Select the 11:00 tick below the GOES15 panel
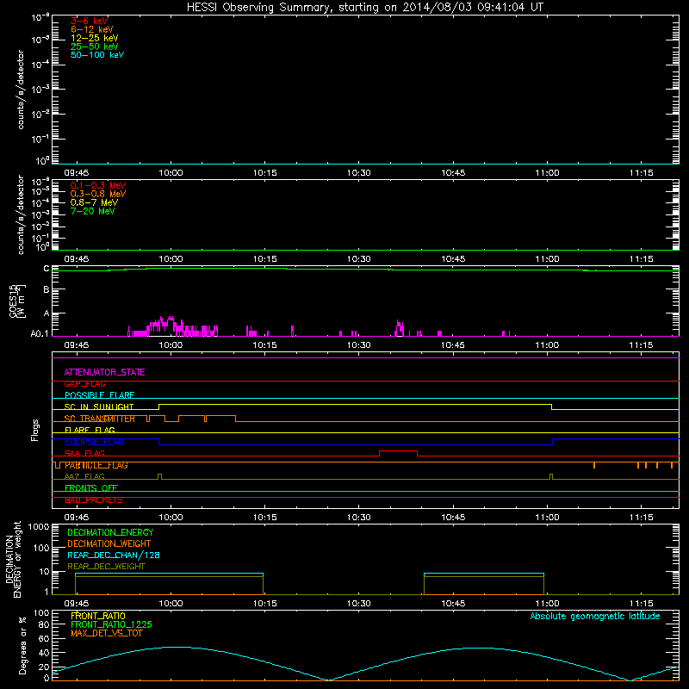Image resolution: width=689 pixels, height=689 pixels. tap(547, 345)
